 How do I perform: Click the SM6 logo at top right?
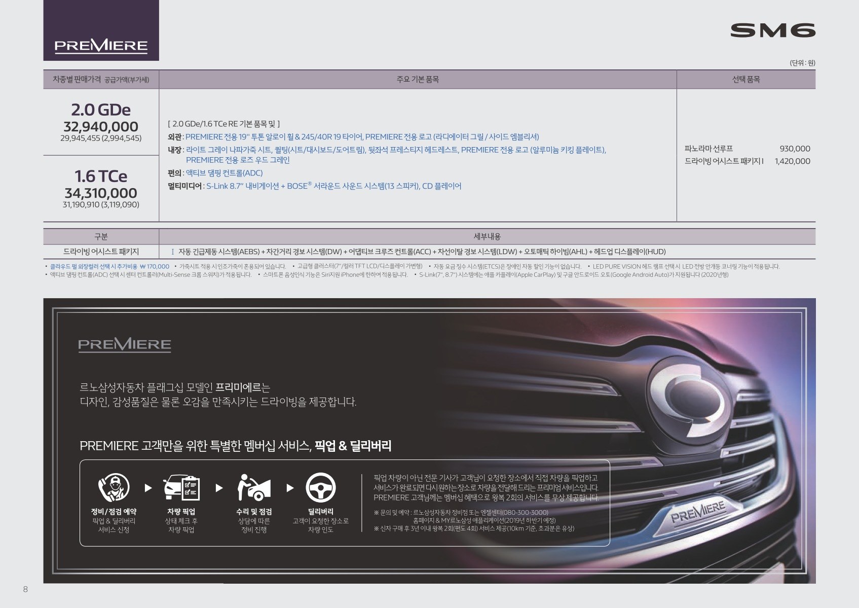(772, 30)
